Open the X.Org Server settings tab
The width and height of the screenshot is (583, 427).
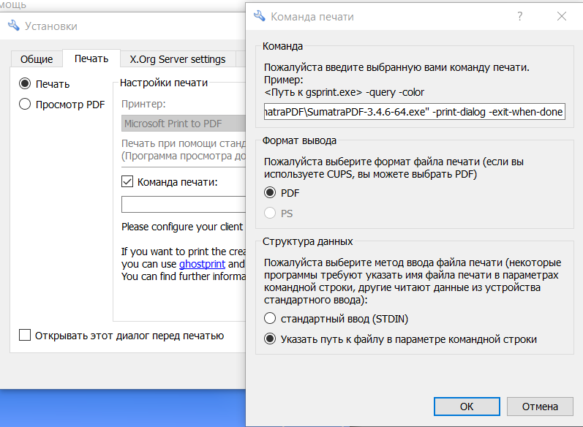click(178, 59)
